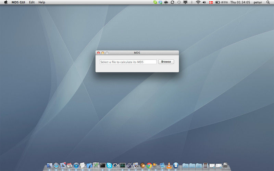Viewport: 274px width, 171px height.
Task: Launch Skype from the Dock
Action: coord(109,165)
